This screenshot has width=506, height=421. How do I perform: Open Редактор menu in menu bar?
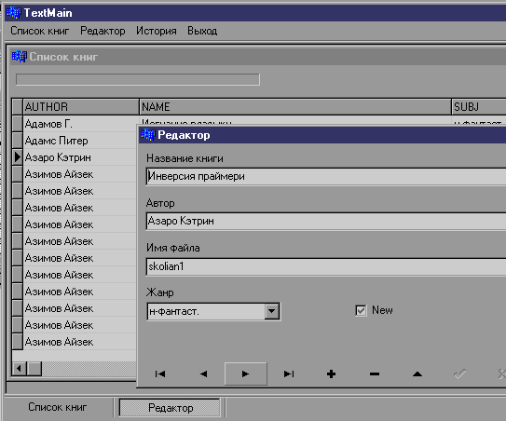coord(103,31)
